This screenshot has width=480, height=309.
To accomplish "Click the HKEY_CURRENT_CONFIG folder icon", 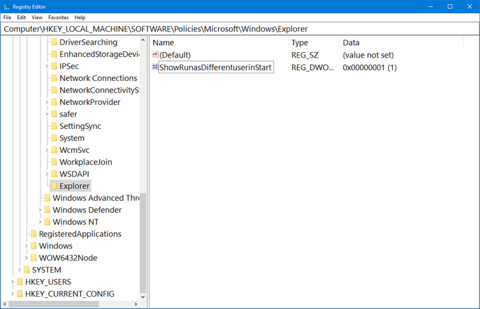I will pos(20,294).
